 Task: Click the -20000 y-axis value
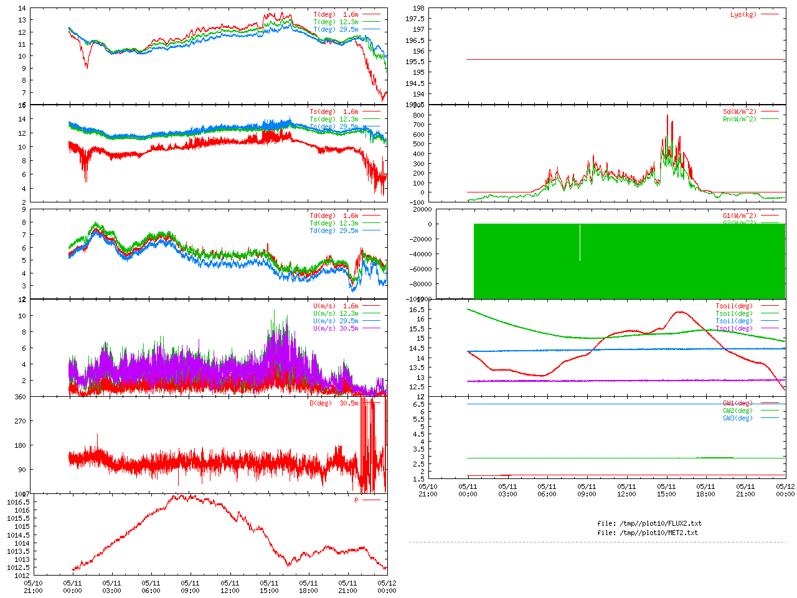coord(420,239)
